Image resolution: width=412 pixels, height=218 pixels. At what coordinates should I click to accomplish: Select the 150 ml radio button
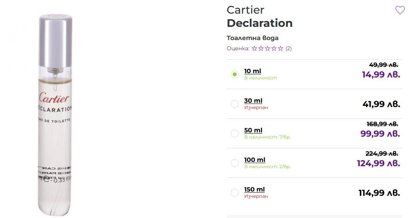pyautogui.click(x=235, y=193)
